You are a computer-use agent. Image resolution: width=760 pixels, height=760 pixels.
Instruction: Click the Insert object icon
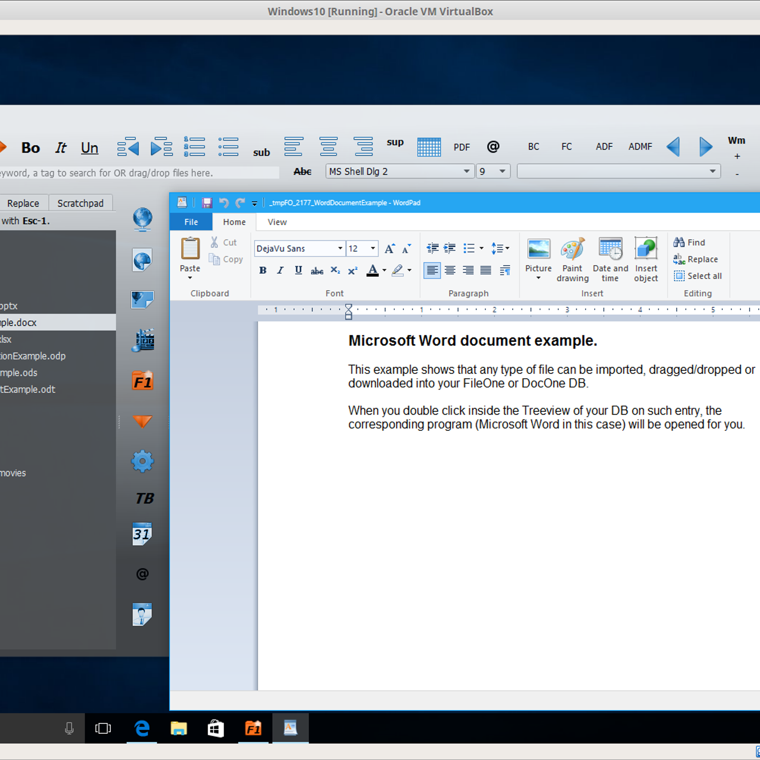646,249
